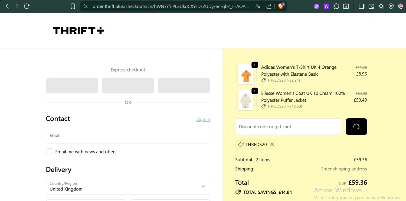Open the Country/Region dropdown
This screenshot has height=201, width=406.
pos(128,186)
